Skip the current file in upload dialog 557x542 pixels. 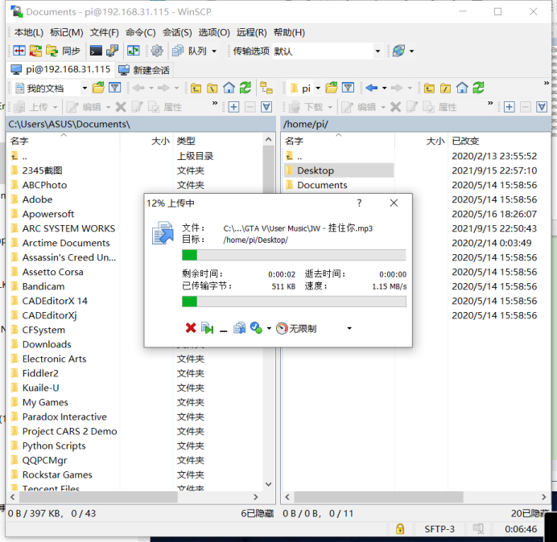coord(208,328)
